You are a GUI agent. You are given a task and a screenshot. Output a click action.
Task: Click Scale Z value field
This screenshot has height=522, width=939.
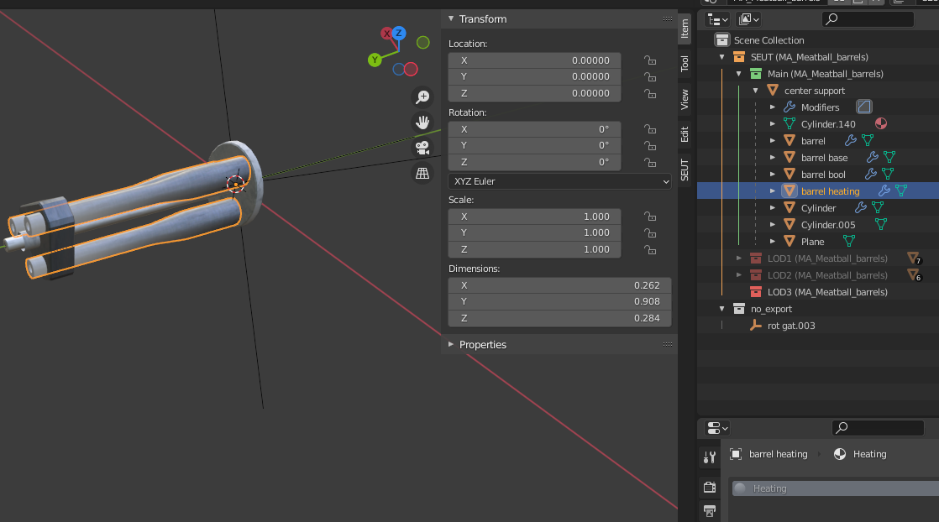click(534, 249)
